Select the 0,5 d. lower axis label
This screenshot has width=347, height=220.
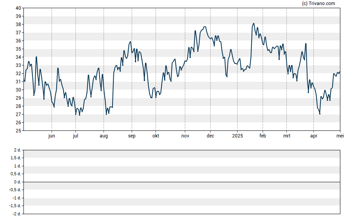pos(16,174)
